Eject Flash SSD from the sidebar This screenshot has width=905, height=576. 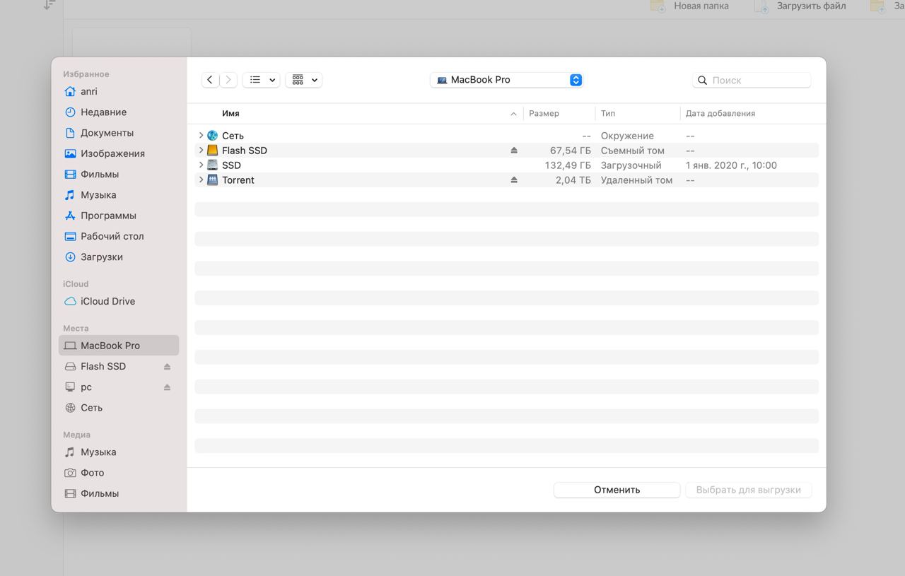[x=167, y=367]
